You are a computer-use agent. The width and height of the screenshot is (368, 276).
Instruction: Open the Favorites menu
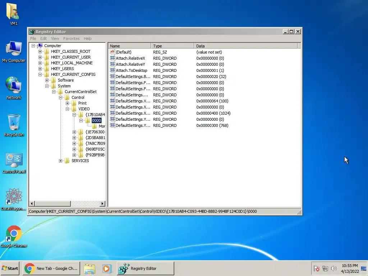(x=72, y=38)
